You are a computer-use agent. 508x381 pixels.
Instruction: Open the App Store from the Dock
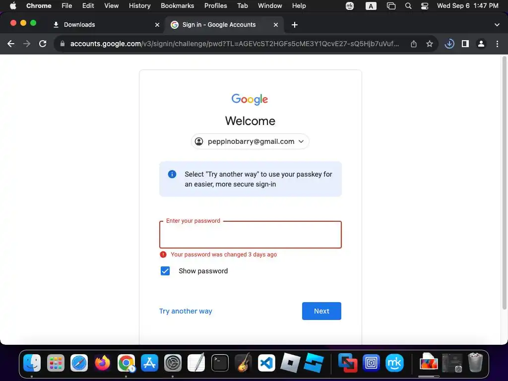click(149, 363)
